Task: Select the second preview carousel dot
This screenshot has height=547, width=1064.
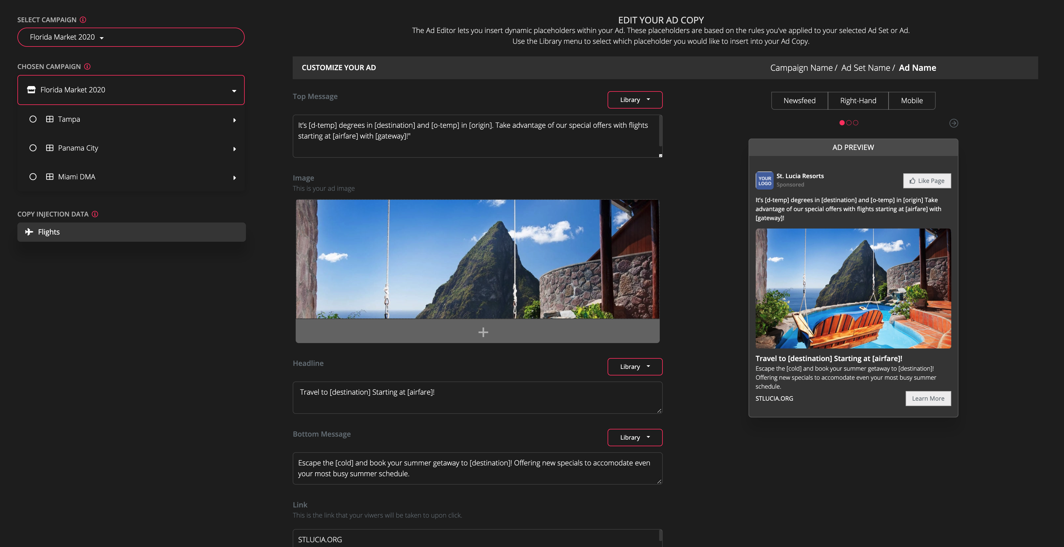Action: tap(849, 123)
